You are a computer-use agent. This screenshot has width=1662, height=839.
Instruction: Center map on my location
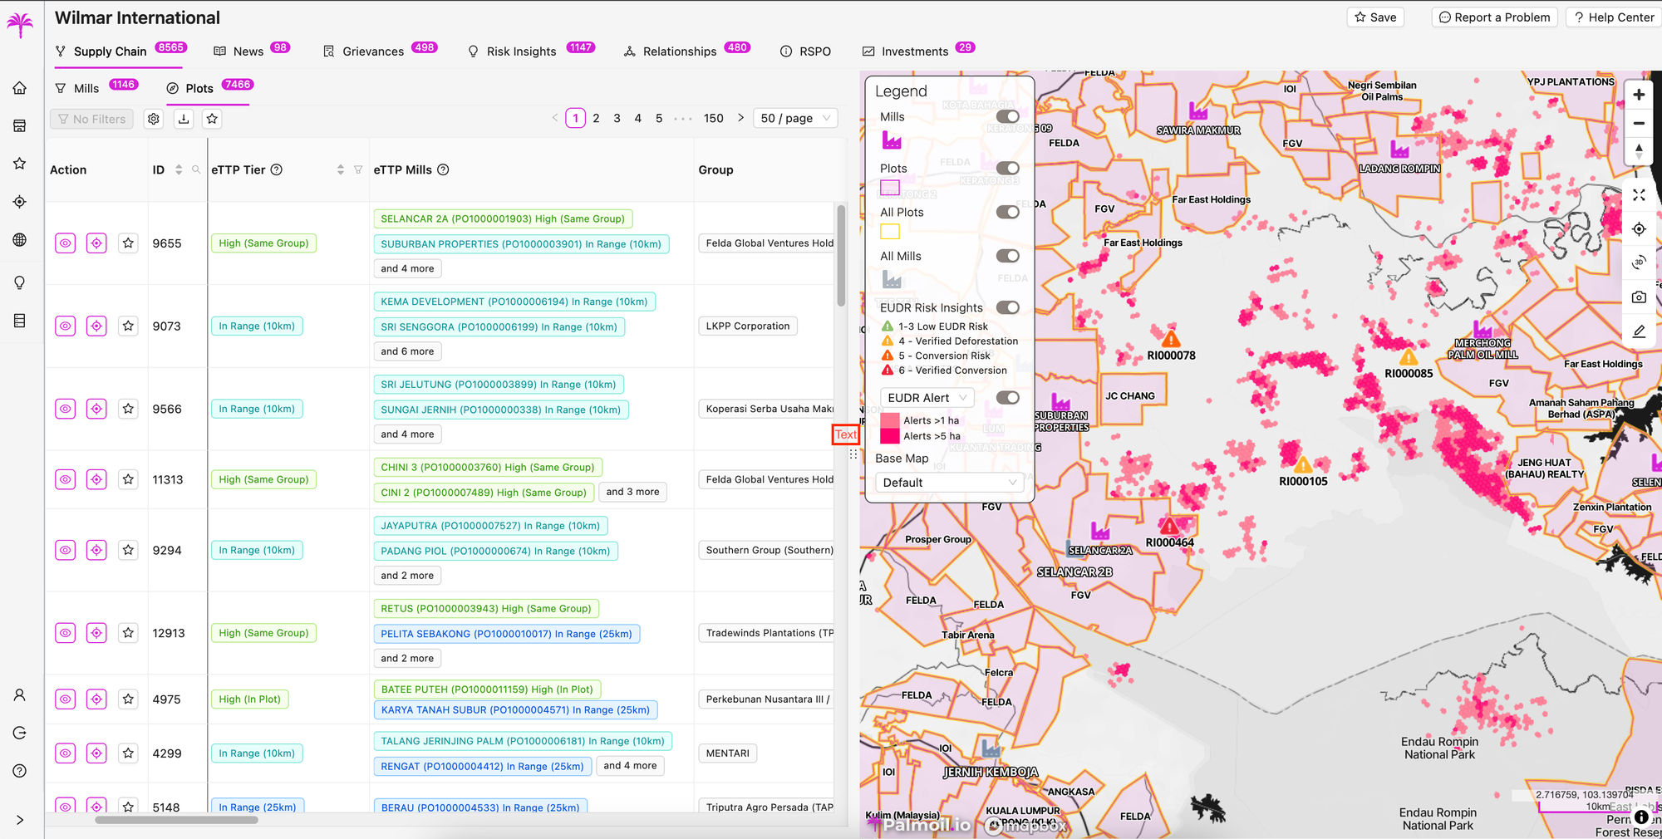1639,229
